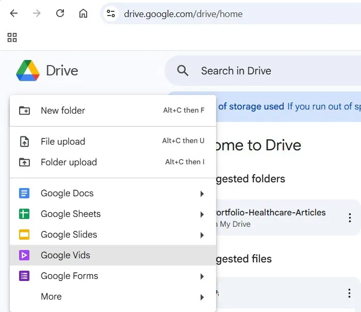
Task: Select the Google Vids menu entry
Action: pos(65,255)
